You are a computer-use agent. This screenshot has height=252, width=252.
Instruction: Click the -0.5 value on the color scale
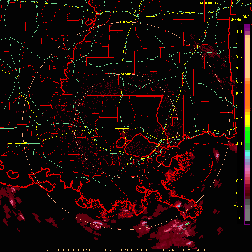tap(238, 193)
